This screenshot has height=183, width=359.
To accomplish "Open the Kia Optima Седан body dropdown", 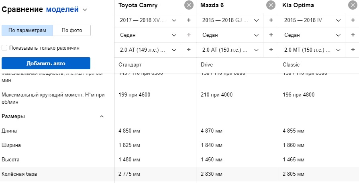I will pos(312,35).
